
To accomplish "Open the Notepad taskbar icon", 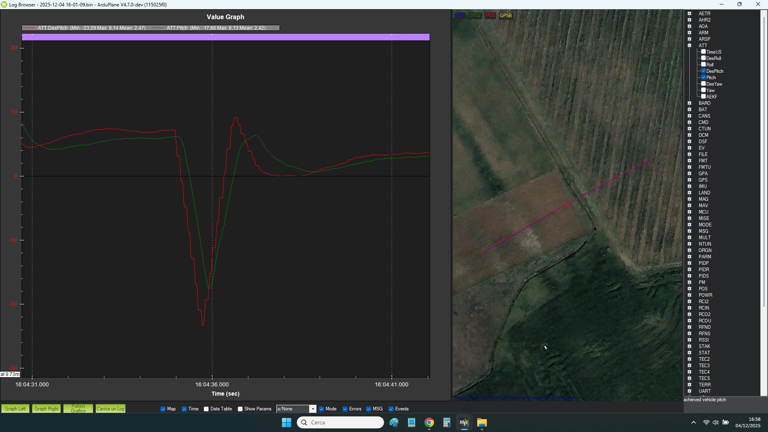I will tap(412, 423).
